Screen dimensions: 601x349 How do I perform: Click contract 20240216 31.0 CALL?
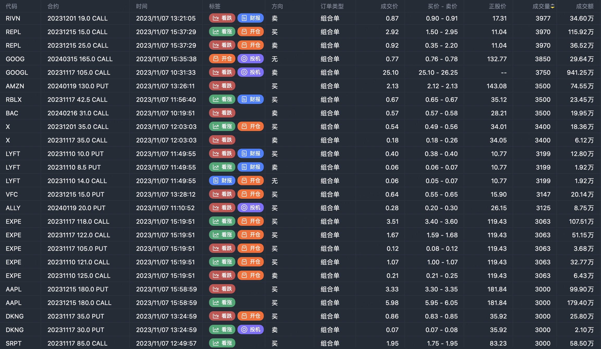(78, 113)
